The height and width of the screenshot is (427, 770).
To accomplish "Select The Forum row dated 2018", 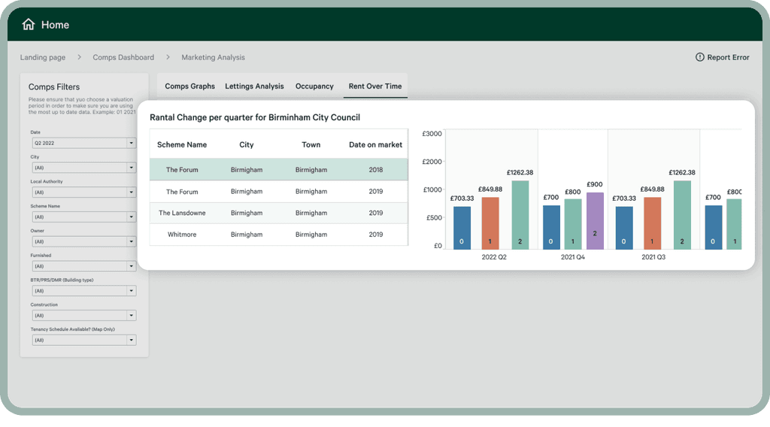I will click(x=278, y=169).
